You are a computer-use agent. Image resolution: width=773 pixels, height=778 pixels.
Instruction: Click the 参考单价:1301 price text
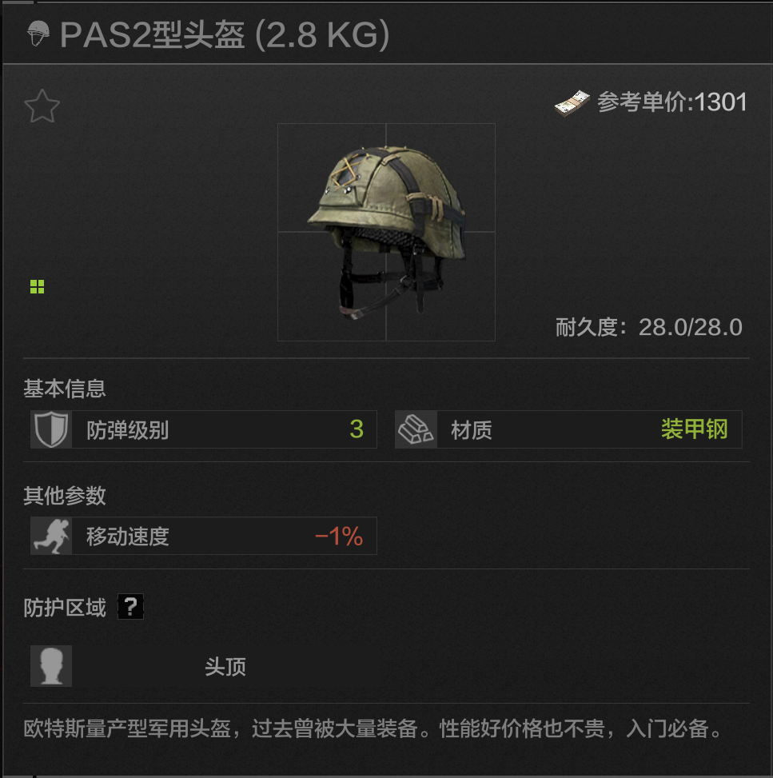(x=672, y=102)
